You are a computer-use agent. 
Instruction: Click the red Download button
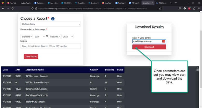click(149, 47)
